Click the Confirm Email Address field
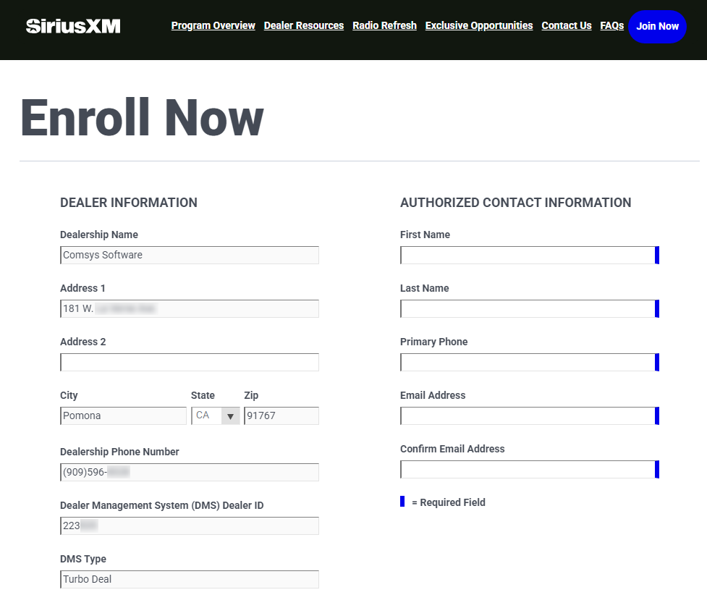This screenshot has width=707, height=616. pos(530,470)
